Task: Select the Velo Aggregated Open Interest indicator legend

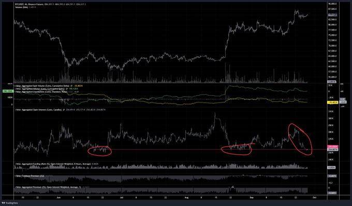Action: [38, 110]
